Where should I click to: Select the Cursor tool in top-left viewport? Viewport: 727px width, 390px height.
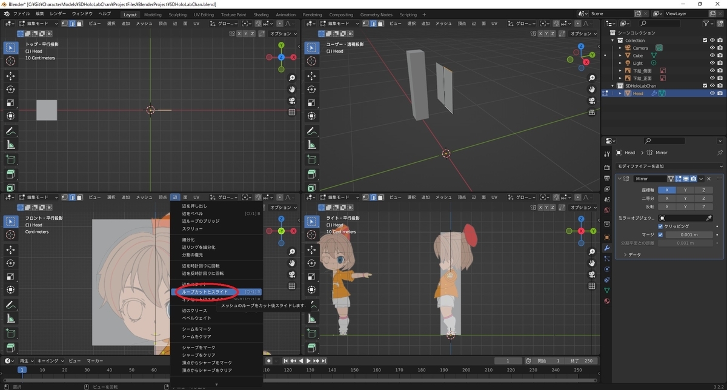tap(11, 61)
